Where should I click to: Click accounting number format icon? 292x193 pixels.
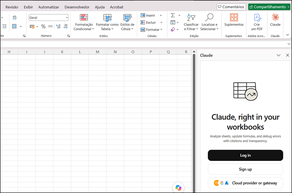point(32,26)
